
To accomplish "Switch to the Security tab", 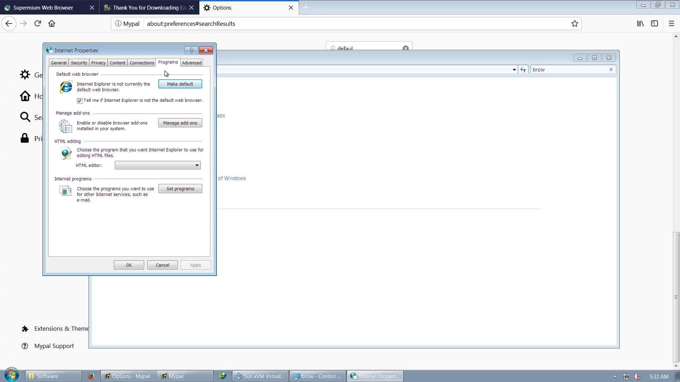I will (x=79, y=63).
